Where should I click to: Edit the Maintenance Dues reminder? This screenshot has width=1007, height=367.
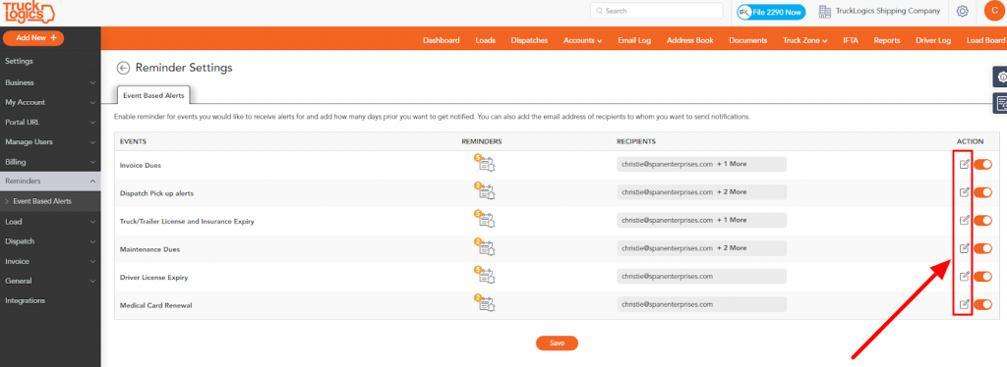tap(964, 248)
